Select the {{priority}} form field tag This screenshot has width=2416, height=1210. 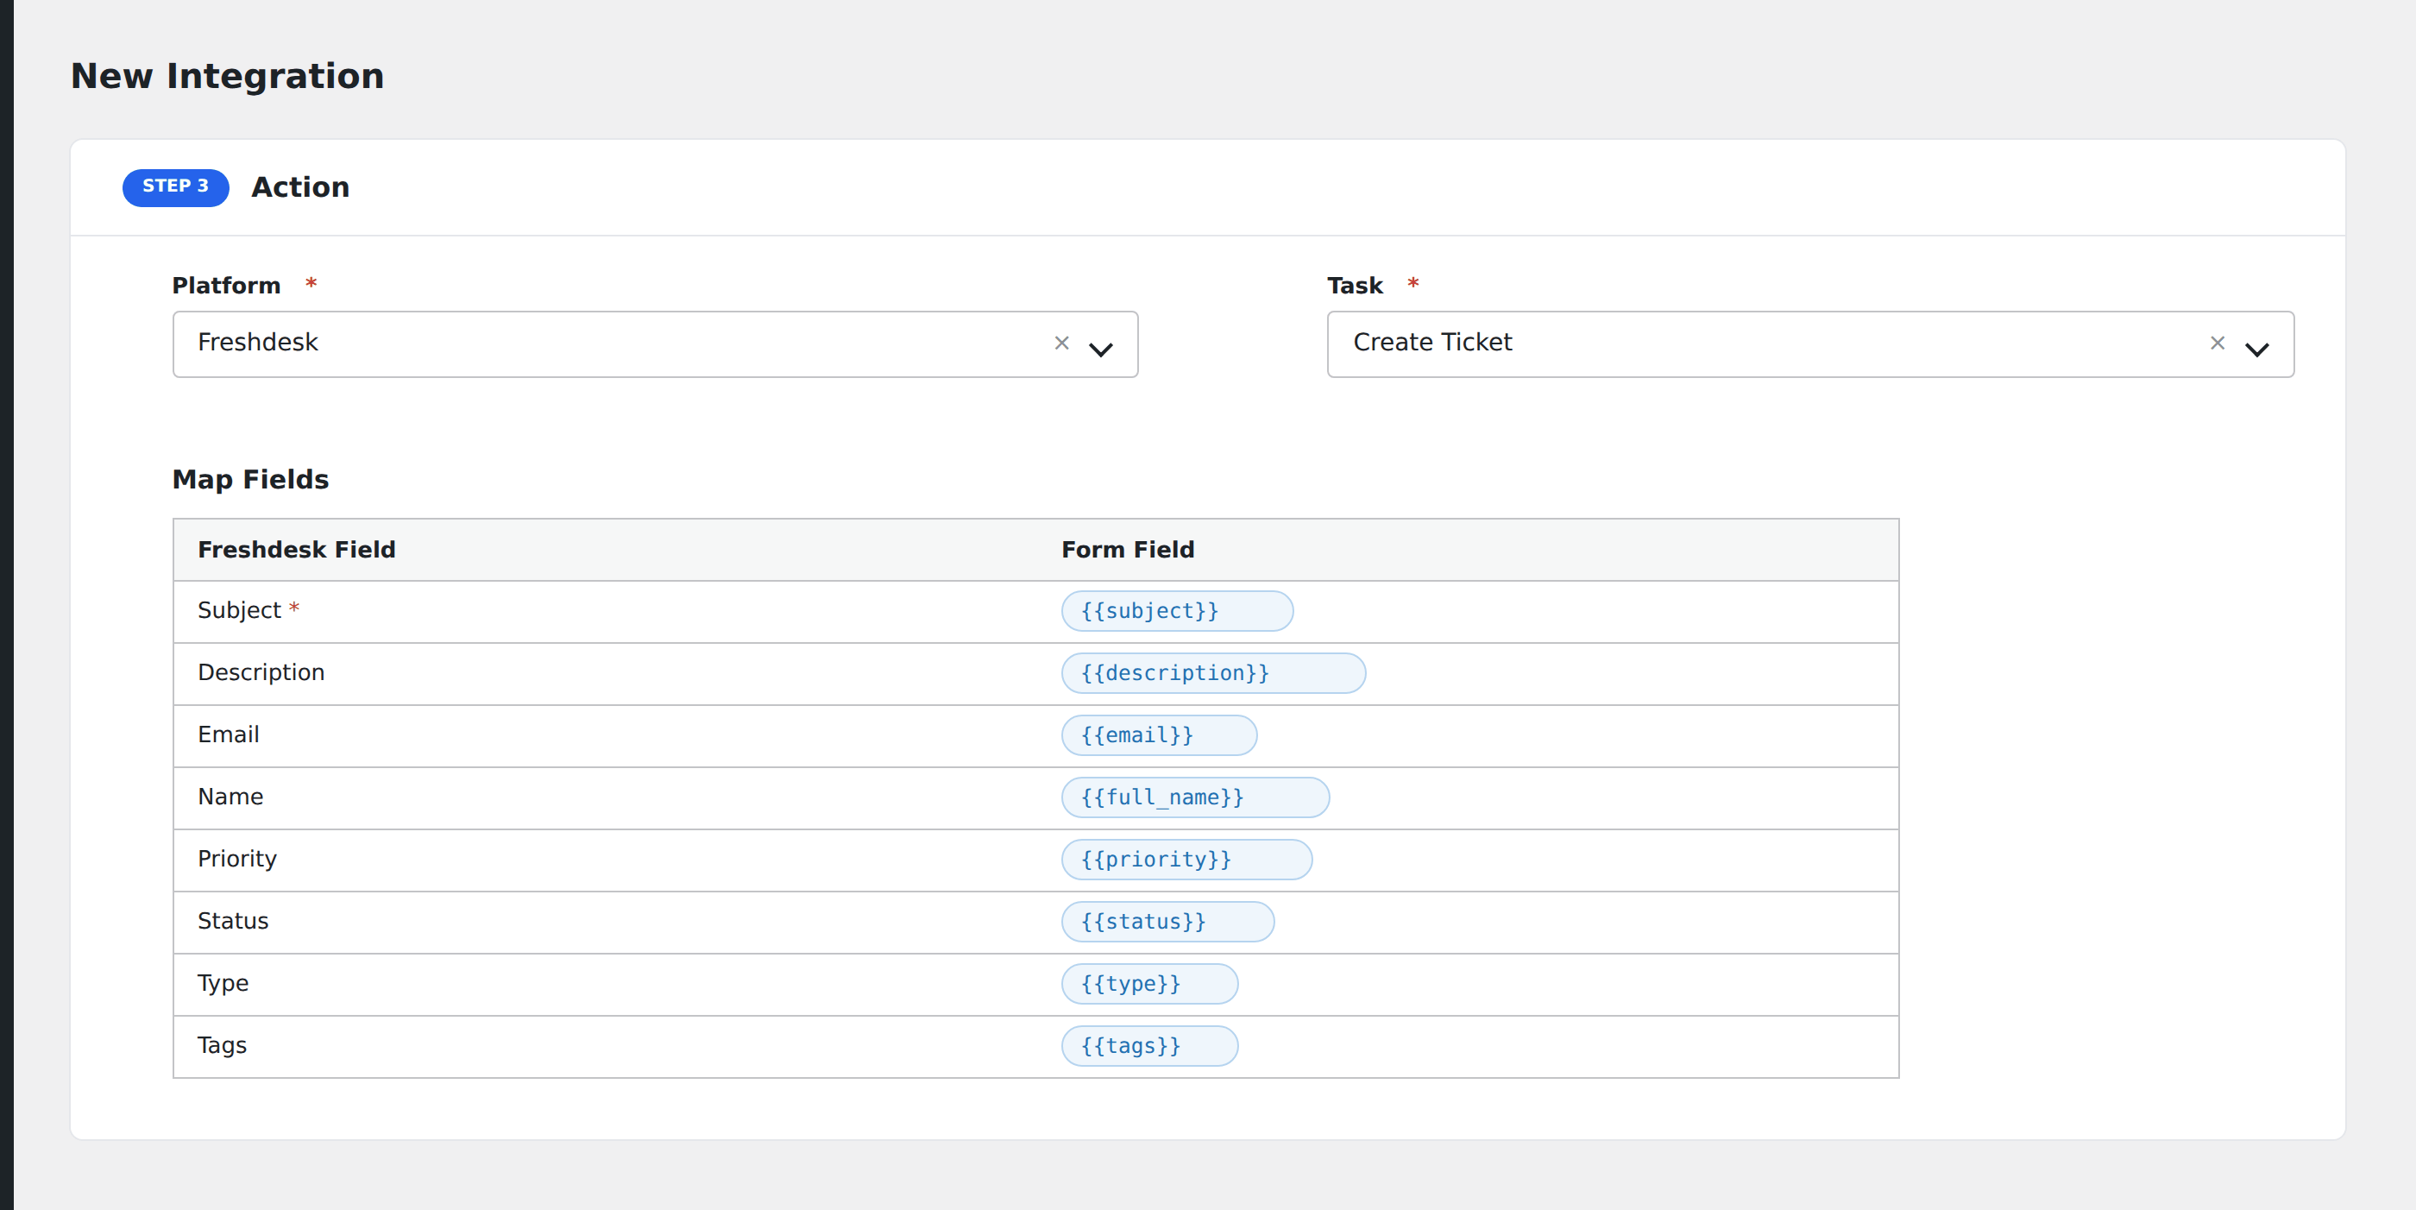(1186, 860)
